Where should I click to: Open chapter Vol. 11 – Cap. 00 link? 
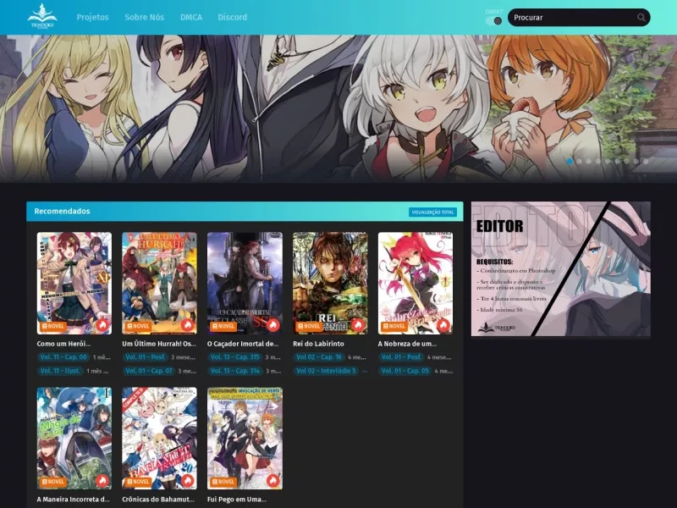click(x=63, y=357)
